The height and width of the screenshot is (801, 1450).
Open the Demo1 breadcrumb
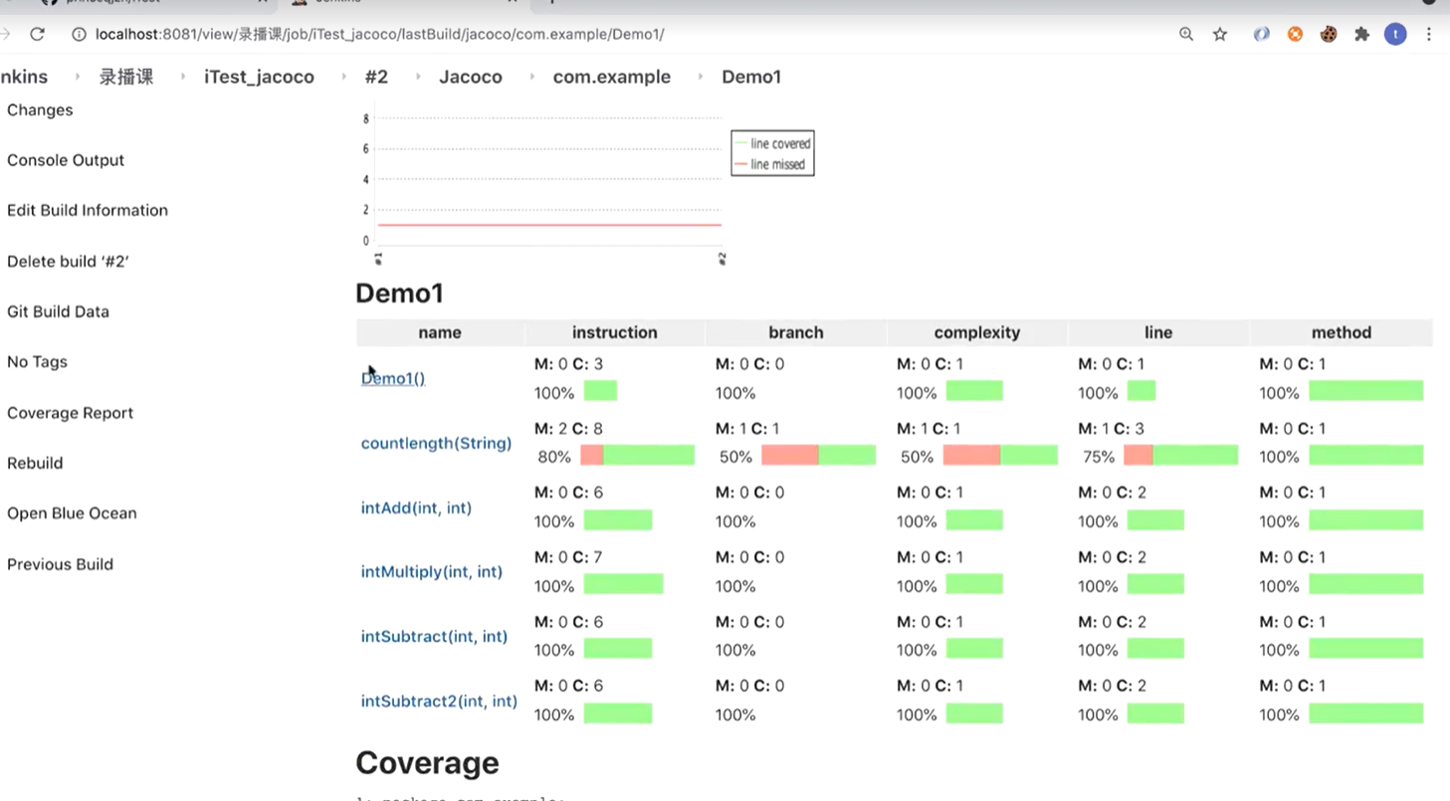751,77
